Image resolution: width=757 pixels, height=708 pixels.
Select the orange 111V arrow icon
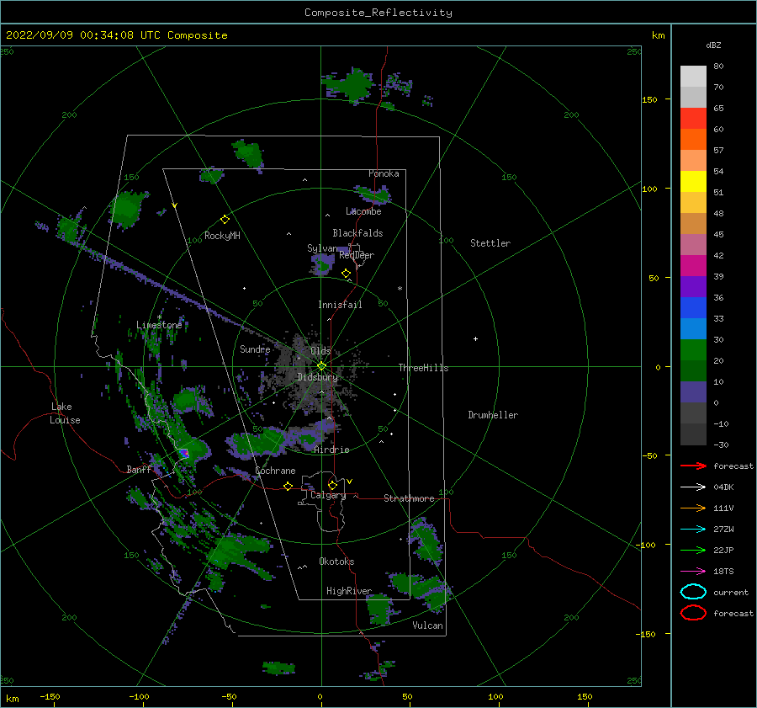click(x=693, y=508)
